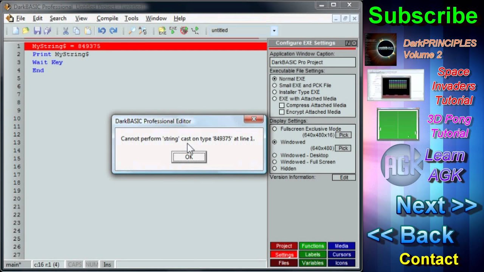This screenshot has width=484, height=272.
Task: Click the Find magnifier icon
Action: tap(132, 31)
